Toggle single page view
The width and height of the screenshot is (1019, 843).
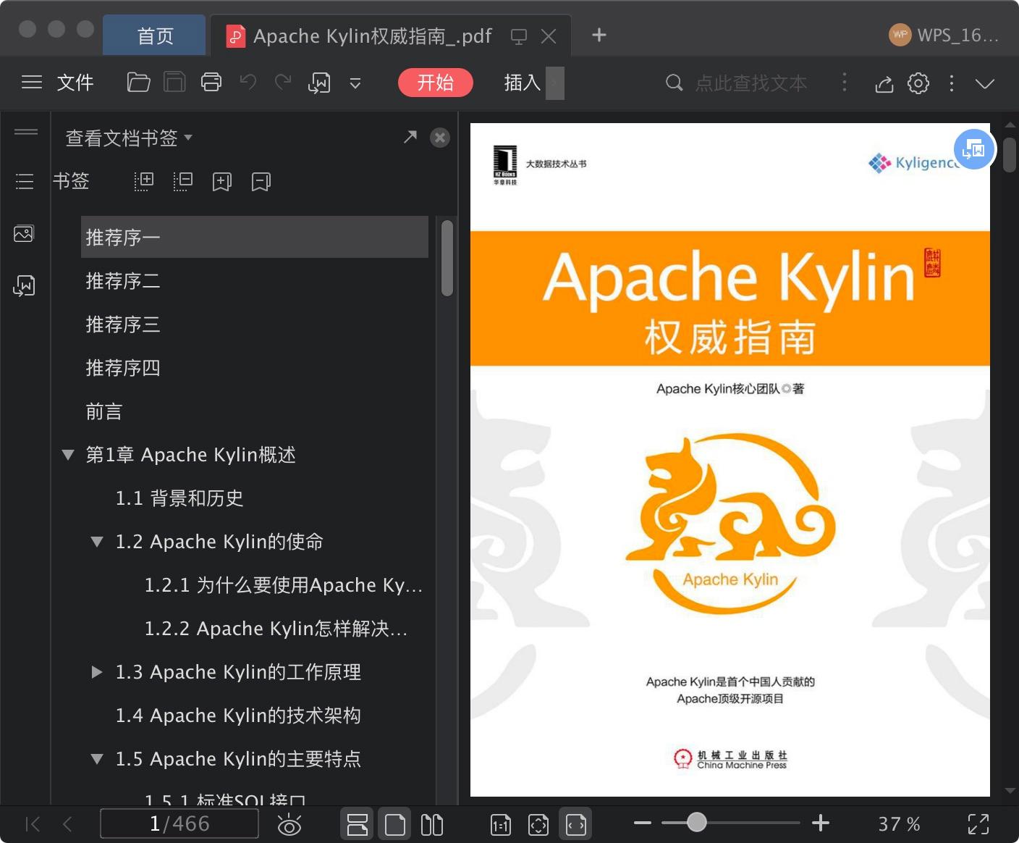click(395, 824)
